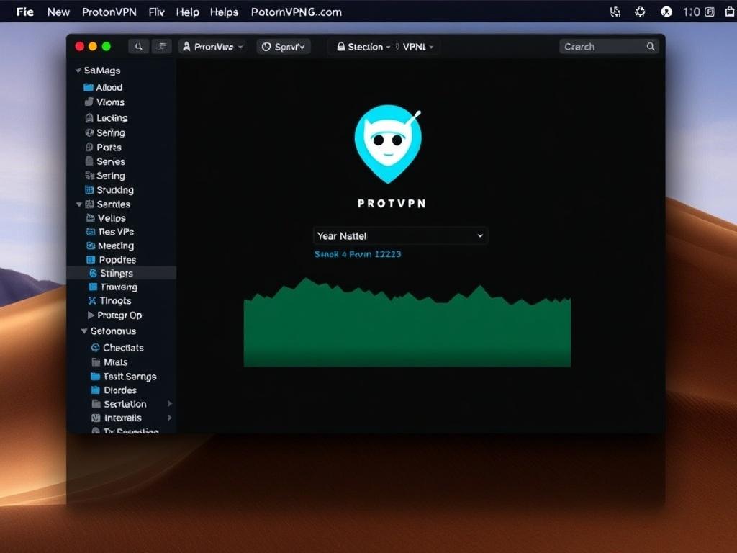This screenshot has width=737, height=553.
Task: Click the list view toolbar button
Action: (x=162, y=46)
